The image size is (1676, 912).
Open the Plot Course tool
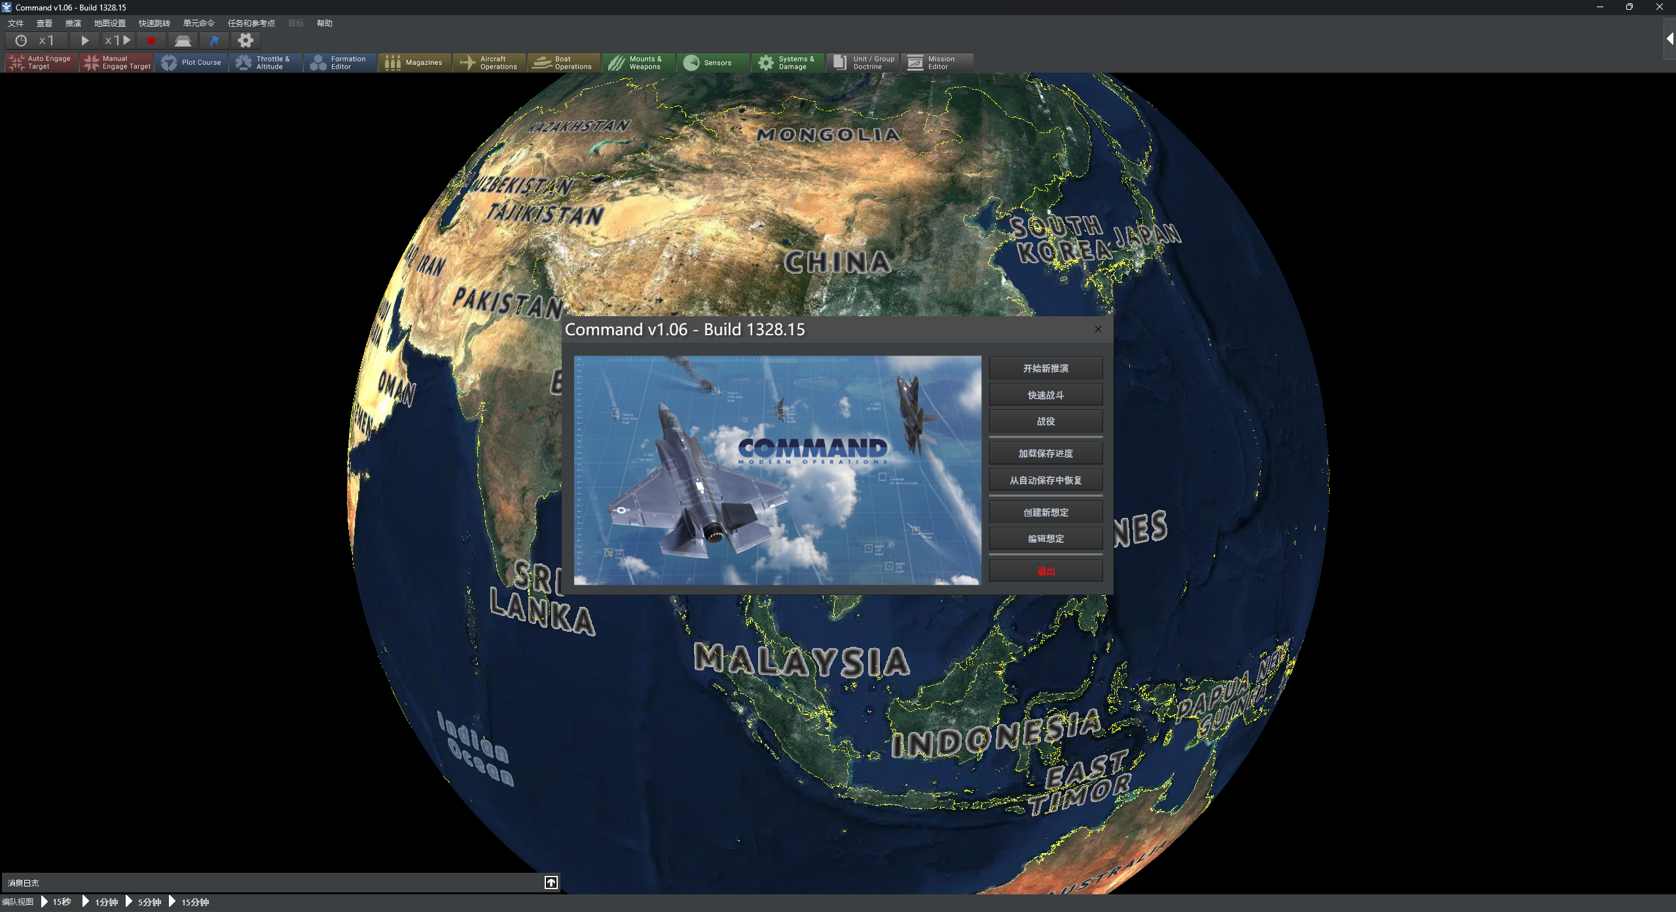(192, 62)
